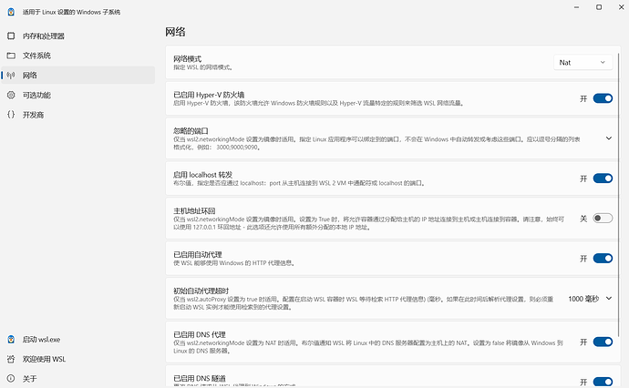Minimize the WSL settings window
Viewport: 629px width, 388px height.
(576, 7)
